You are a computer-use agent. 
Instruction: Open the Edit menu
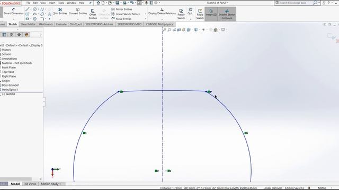35,3
